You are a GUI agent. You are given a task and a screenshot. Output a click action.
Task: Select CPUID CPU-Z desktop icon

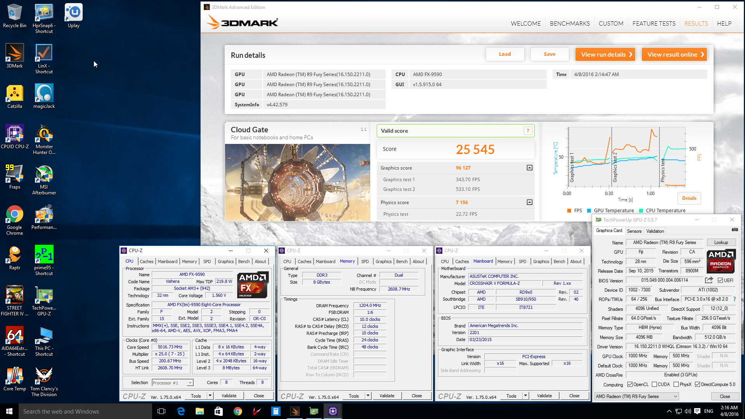(x=15, y=137)
